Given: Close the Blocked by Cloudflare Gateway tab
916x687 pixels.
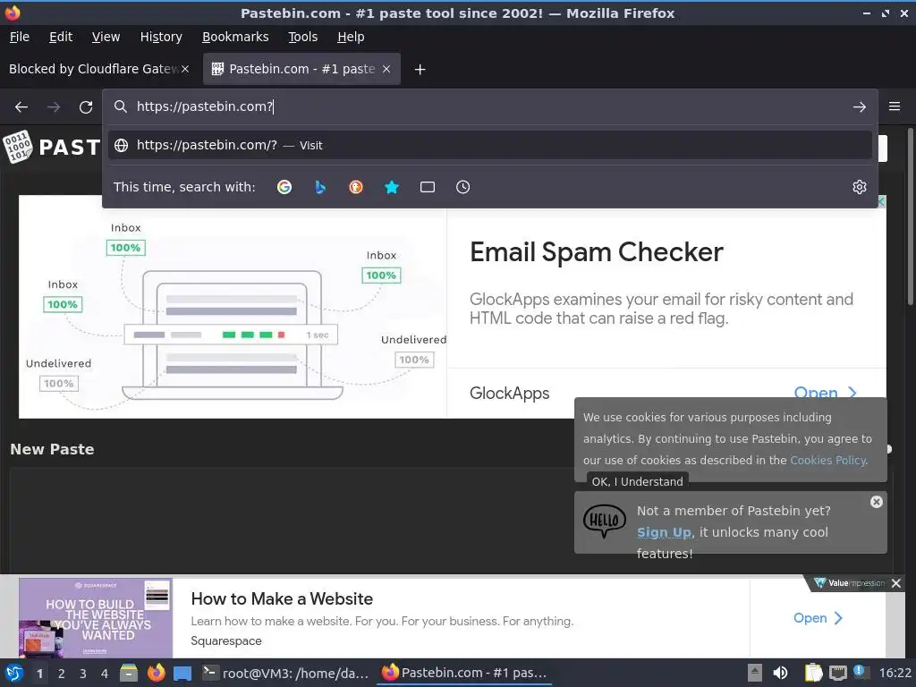Looking at the screenshot, I should coord(185,69).
